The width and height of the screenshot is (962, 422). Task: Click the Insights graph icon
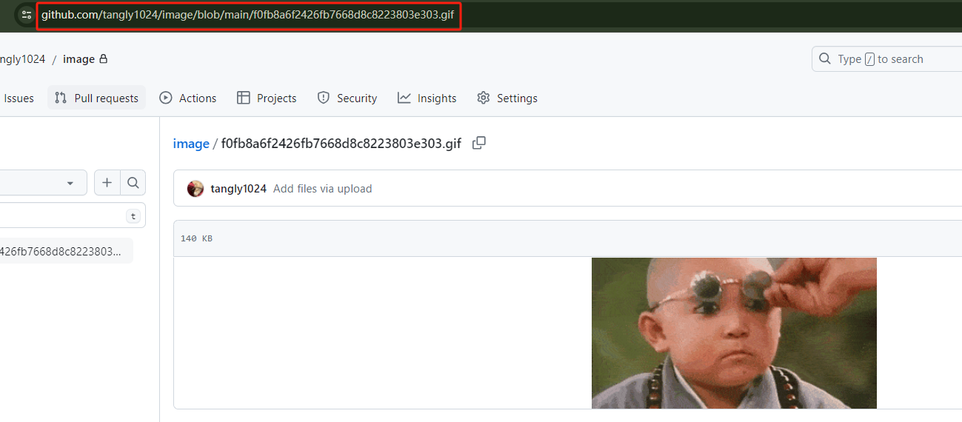(x=404, y=98)
